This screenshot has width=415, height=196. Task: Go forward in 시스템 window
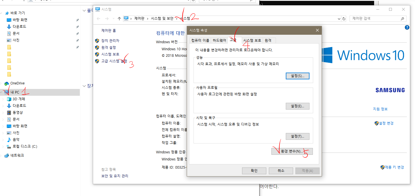107,19
